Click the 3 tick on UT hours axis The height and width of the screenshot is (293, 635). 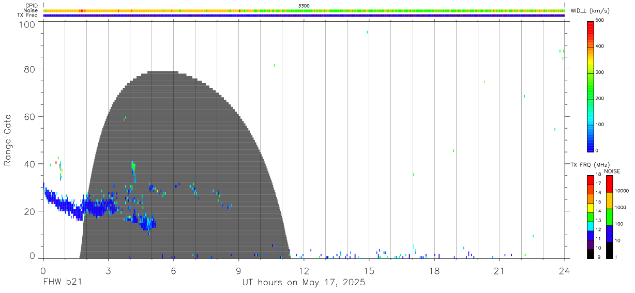tap(108, 270)
